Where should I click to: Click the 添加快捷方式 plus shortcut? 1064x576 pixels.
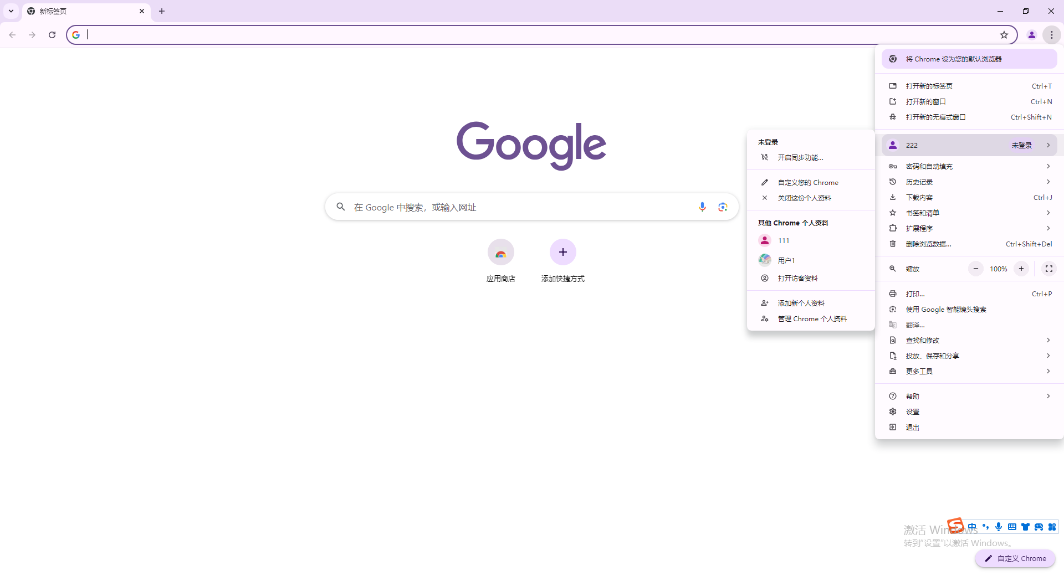pyautogui.click(x=563, y=261)
